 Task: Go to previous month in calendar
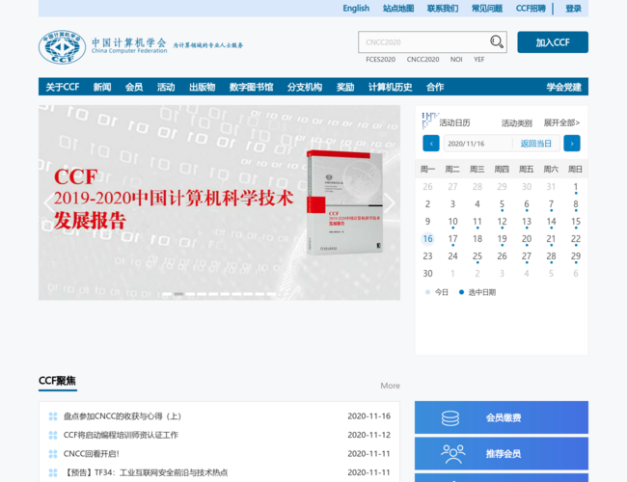click(431, 144)
